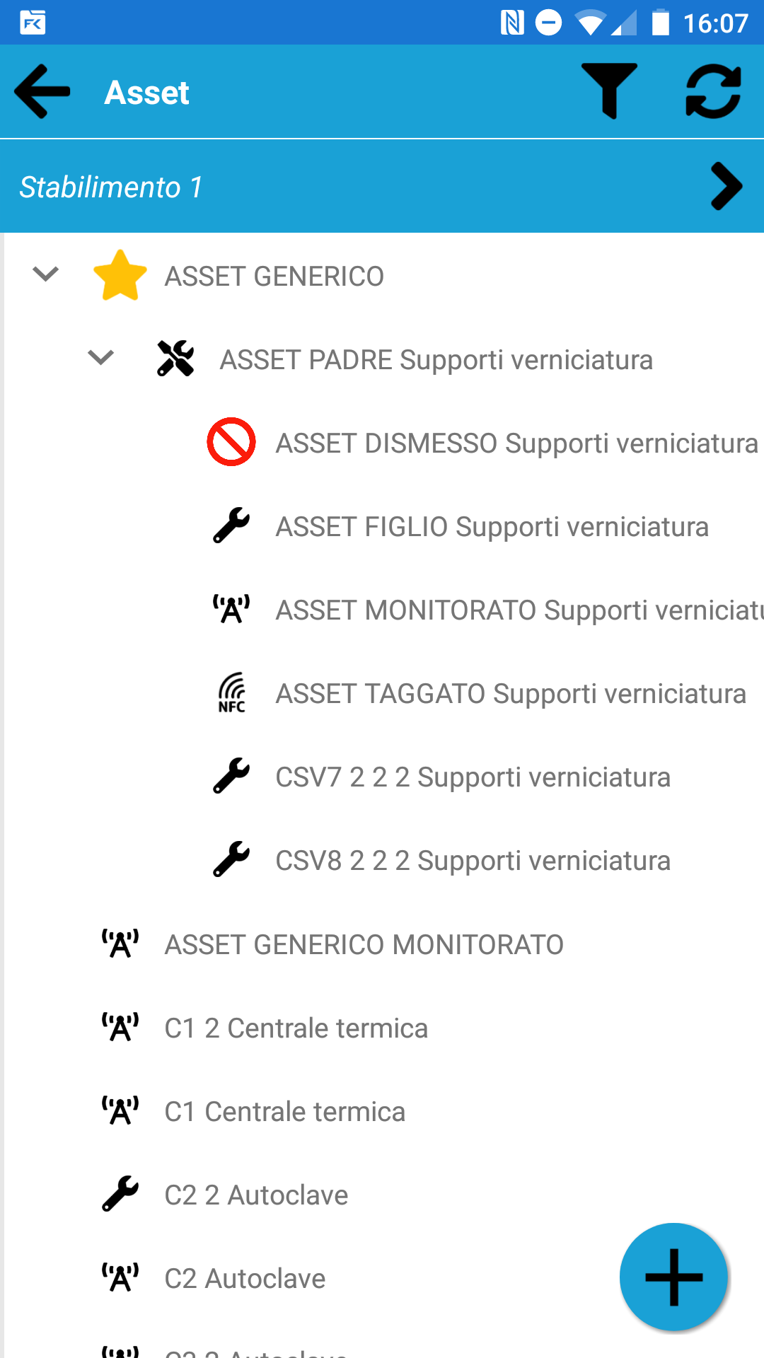Select C1 2 Centrale termica asset

(296, 1028)
